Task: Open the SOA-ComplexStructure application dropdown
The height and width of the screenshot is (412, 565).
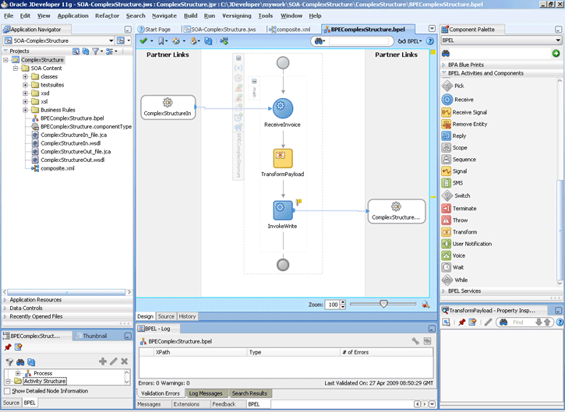Action: click(111, 40)
